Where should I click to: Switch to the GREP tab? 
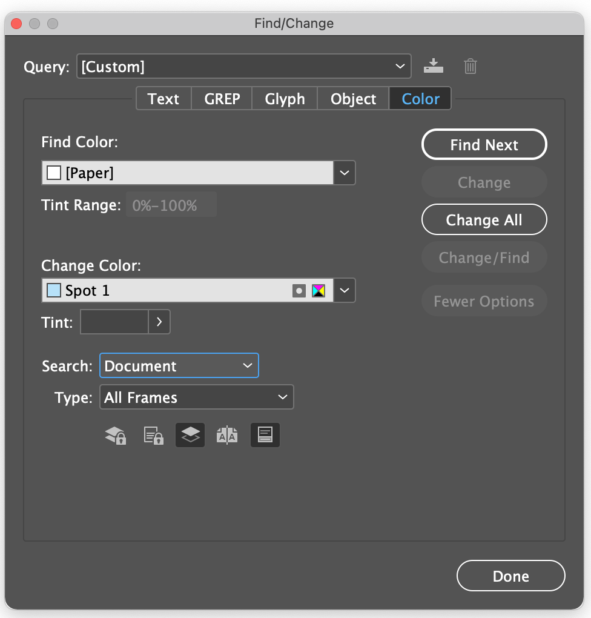tap(221, 99)
